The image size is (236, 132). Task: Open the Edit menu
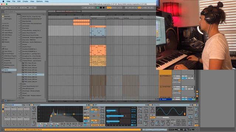point(19,1)
